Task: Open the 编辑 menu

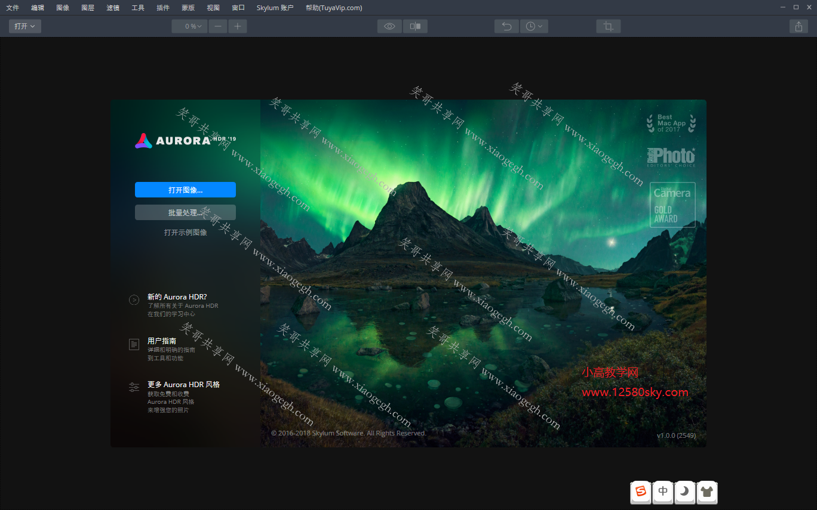Action: click(x=38, y=8)
